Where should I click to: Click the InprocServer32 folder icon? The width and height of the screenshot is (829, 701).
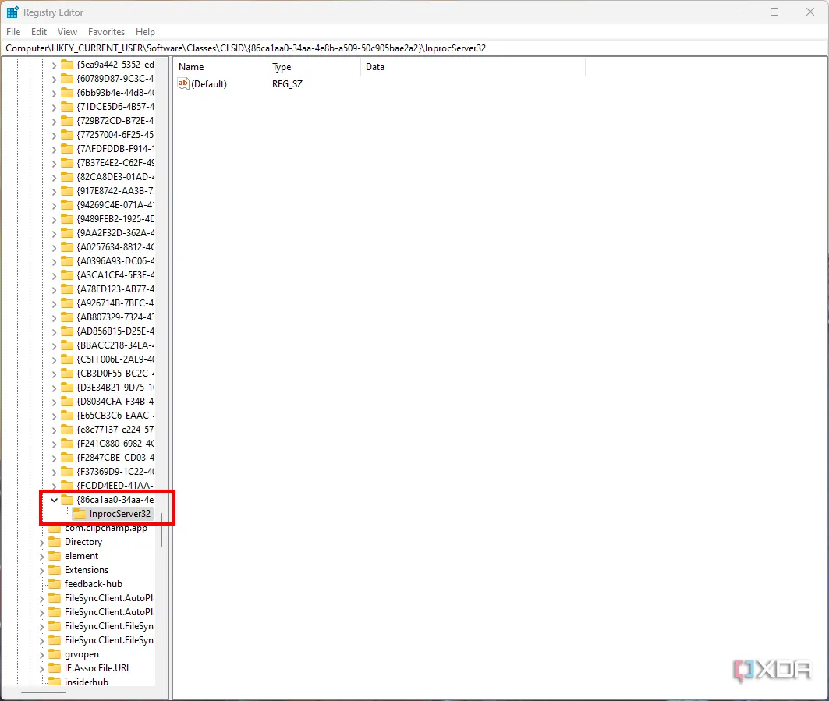pos(80,514)
